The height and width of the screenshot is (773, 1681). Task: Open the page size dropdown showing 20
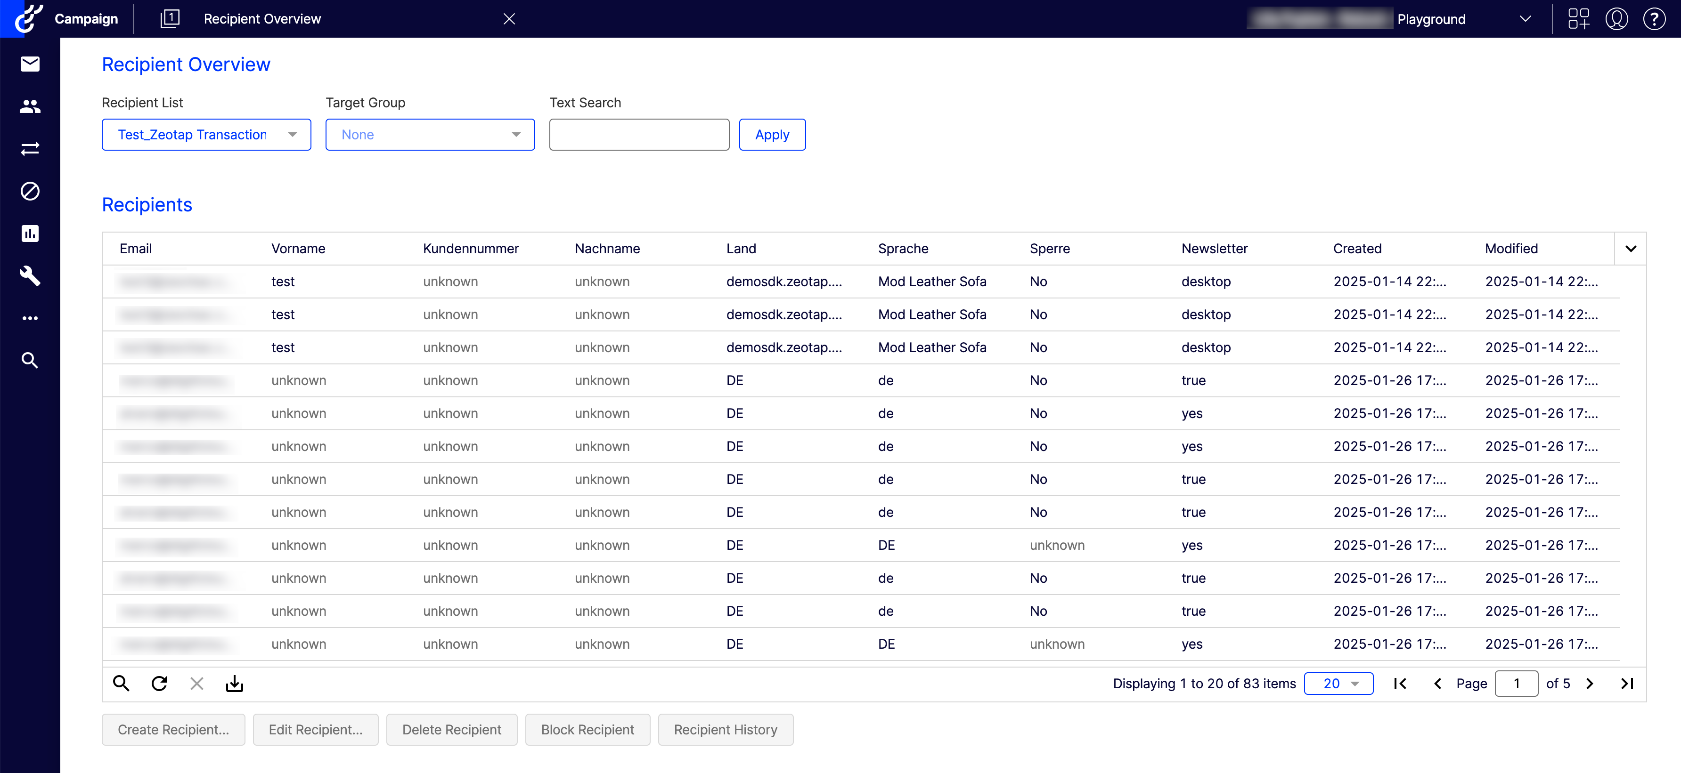pyautogui.click(x=1338, y=684)
